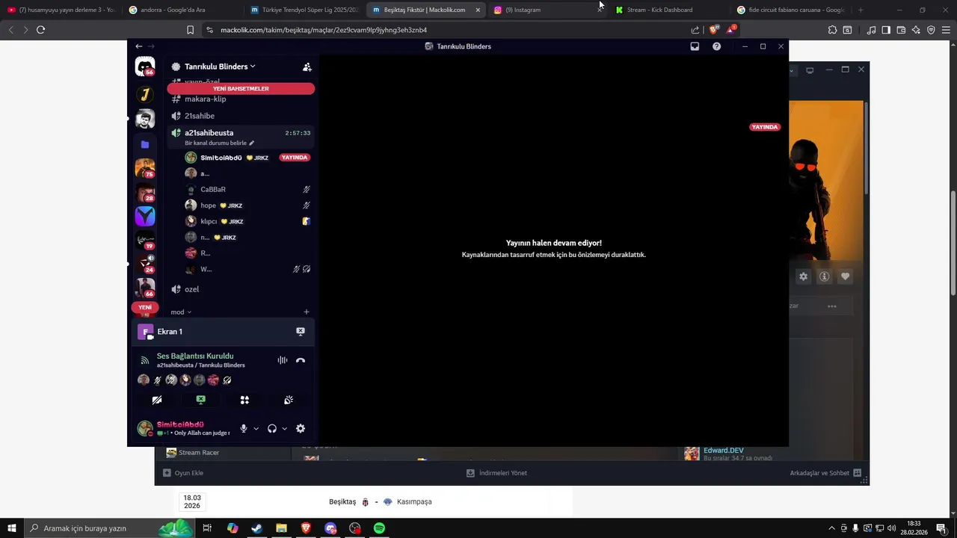Open the yellow J server icon
The image size is (957, 538).
pos(145,94)
